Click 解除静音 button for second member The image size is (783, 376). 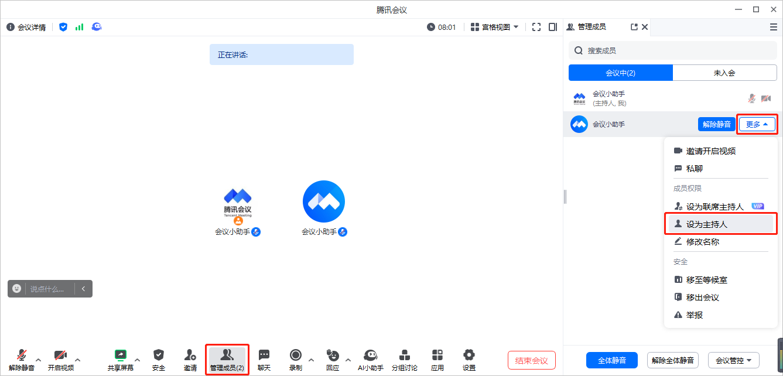(x=717, y=124)
